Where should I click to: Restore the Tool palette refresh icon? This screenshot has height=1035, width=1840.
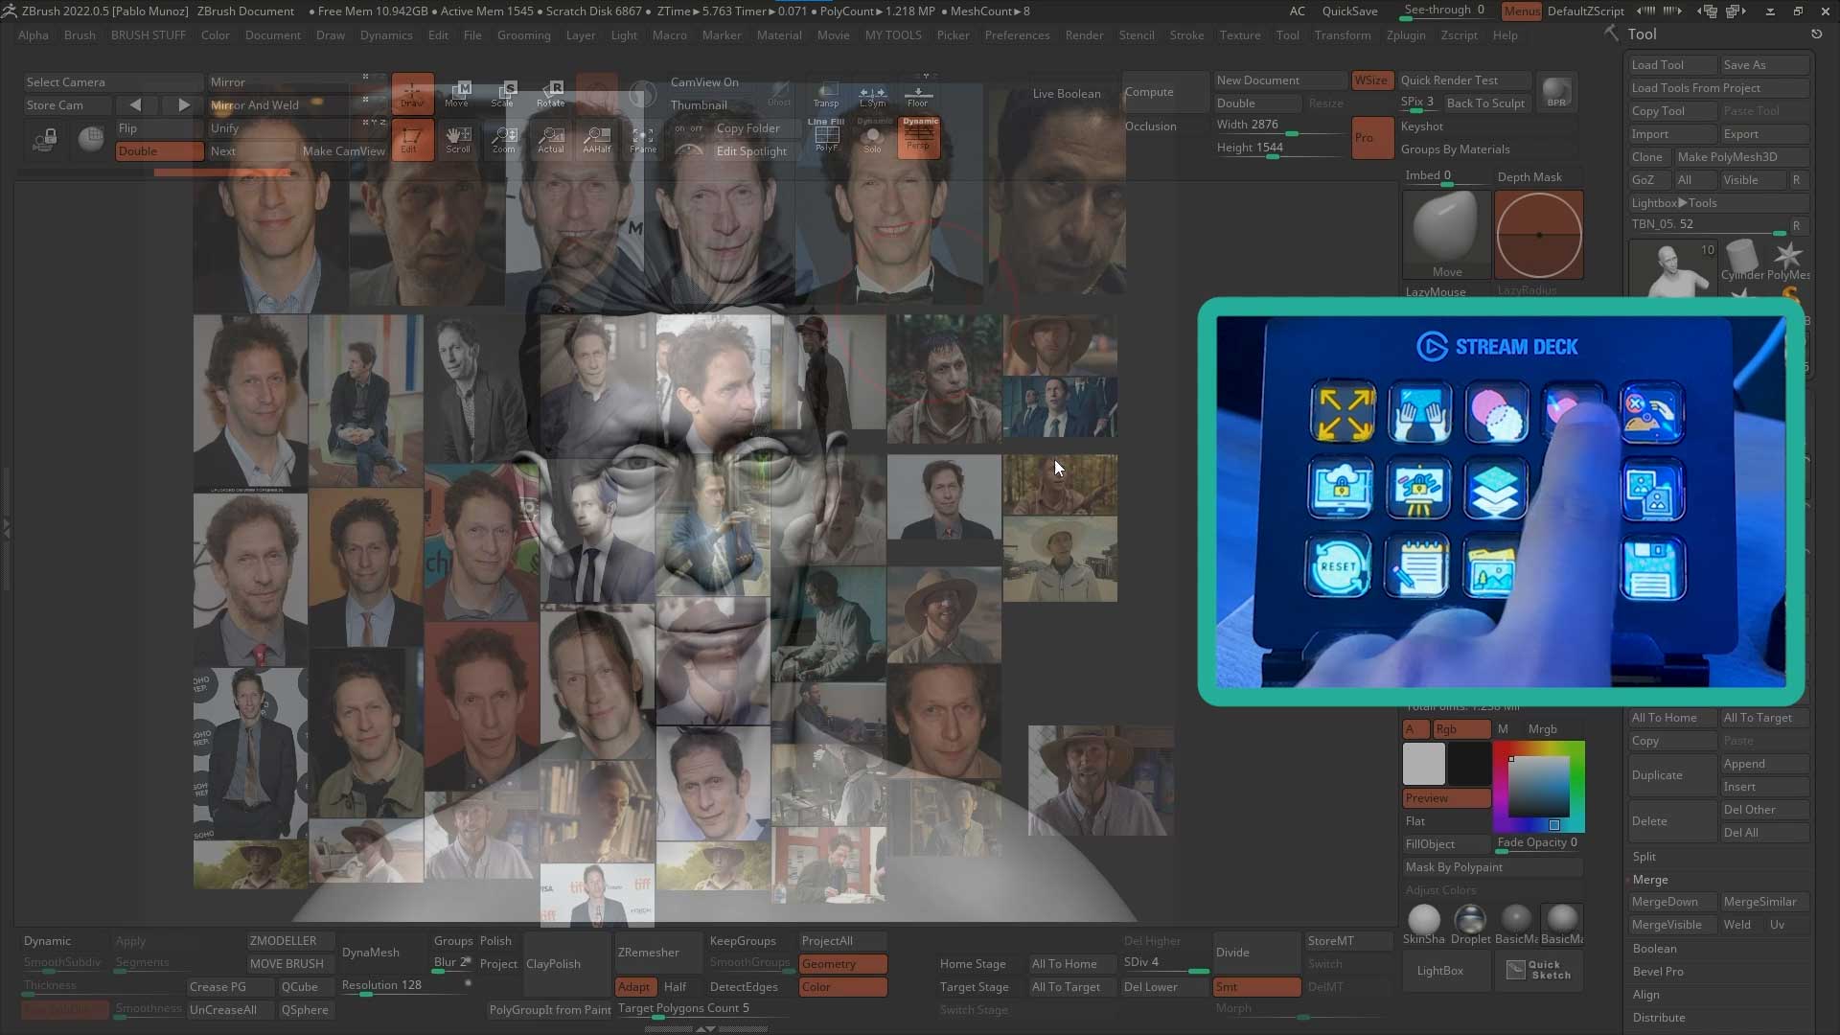(x=1816, y=34)
